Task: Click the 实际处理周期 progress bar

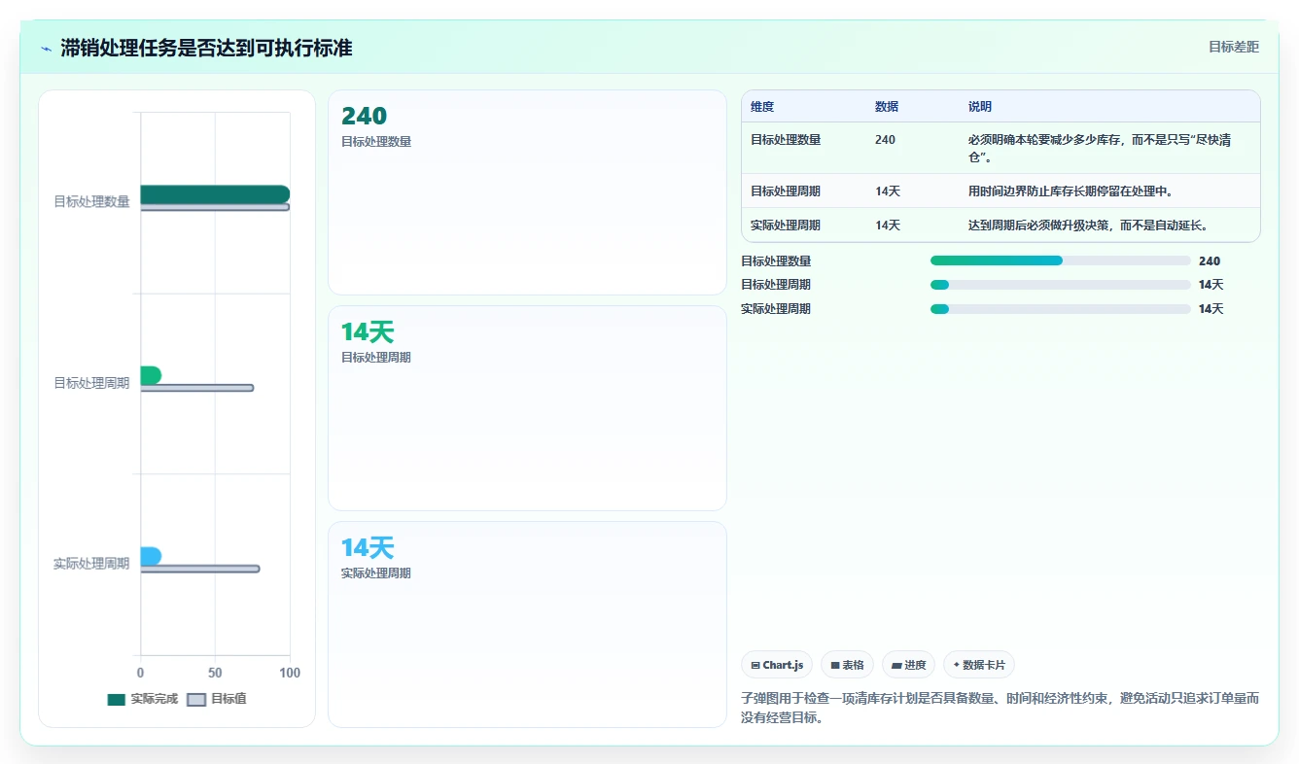Action: click(1060, 309)
